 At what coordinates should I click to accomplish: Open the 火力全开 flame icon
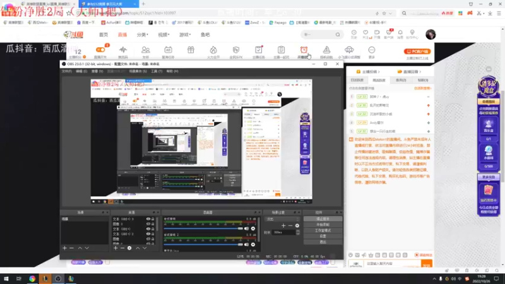click(213, 50)
